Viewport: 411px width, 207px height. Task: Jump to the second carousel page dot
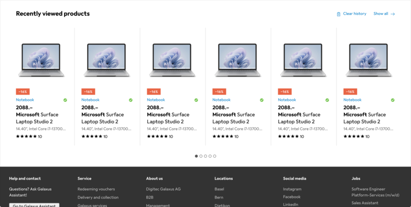click(201, 156)
